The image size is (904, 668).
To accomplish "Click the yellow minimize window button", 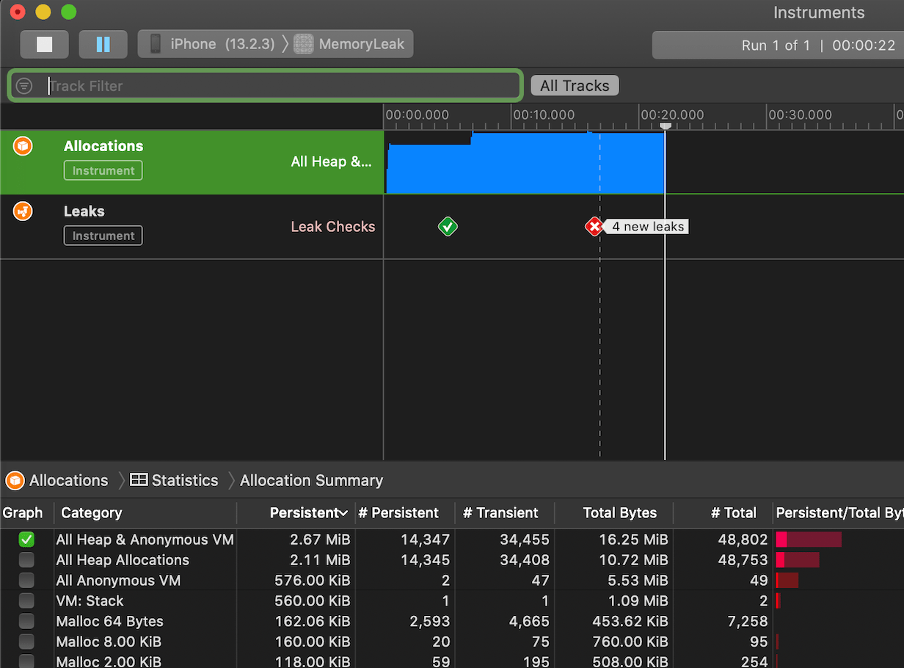I will [43, 12].
